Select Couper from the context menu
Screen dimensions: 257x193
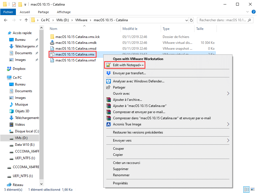click(119, 149)
